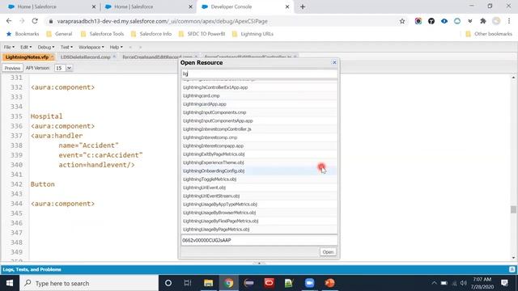Open File Explorer from taskbar
This screenshot has width=518, height=291.
click(x=208, y=283)
